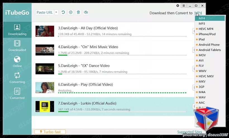The image size is (229, 138).
Task: Open the hamburger menu icon
Action: 184,6
